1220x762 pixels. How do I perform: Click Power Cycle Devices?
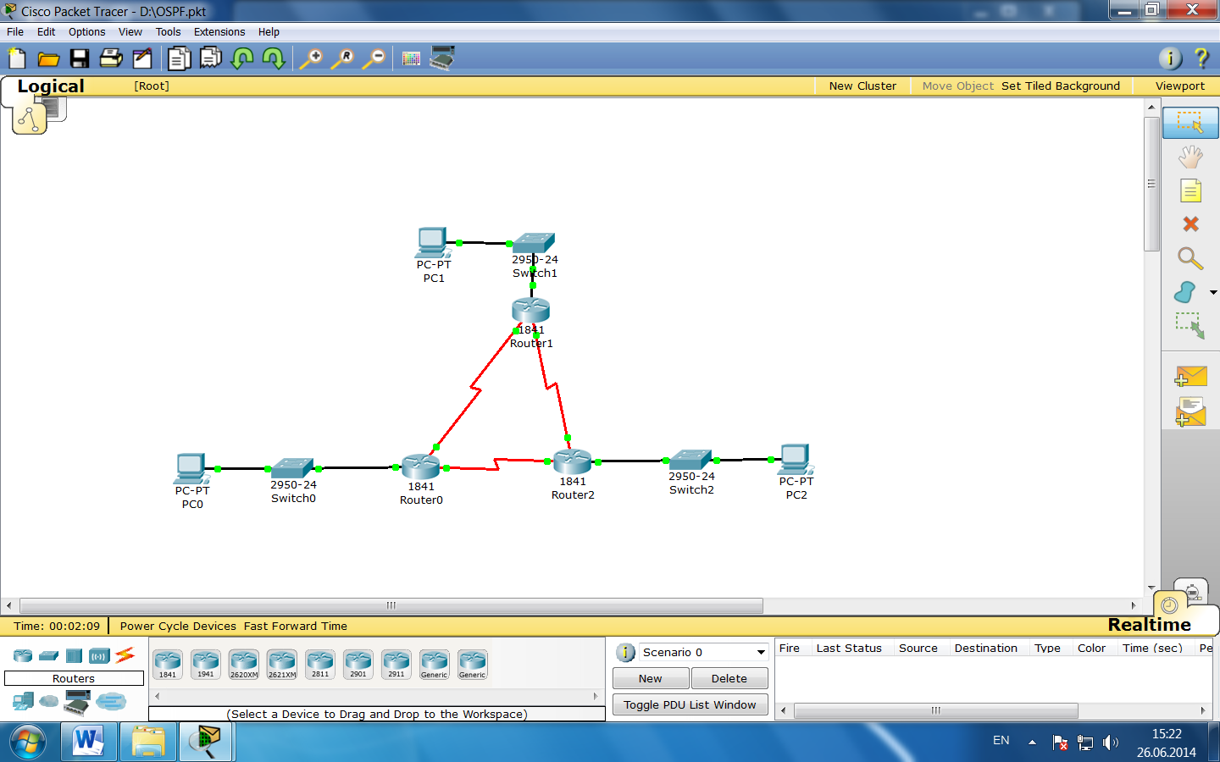(x=178, y=627)
